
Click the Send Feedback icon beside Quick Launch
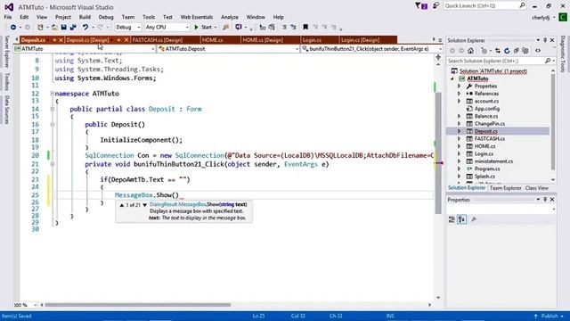(x=436, y=6)
